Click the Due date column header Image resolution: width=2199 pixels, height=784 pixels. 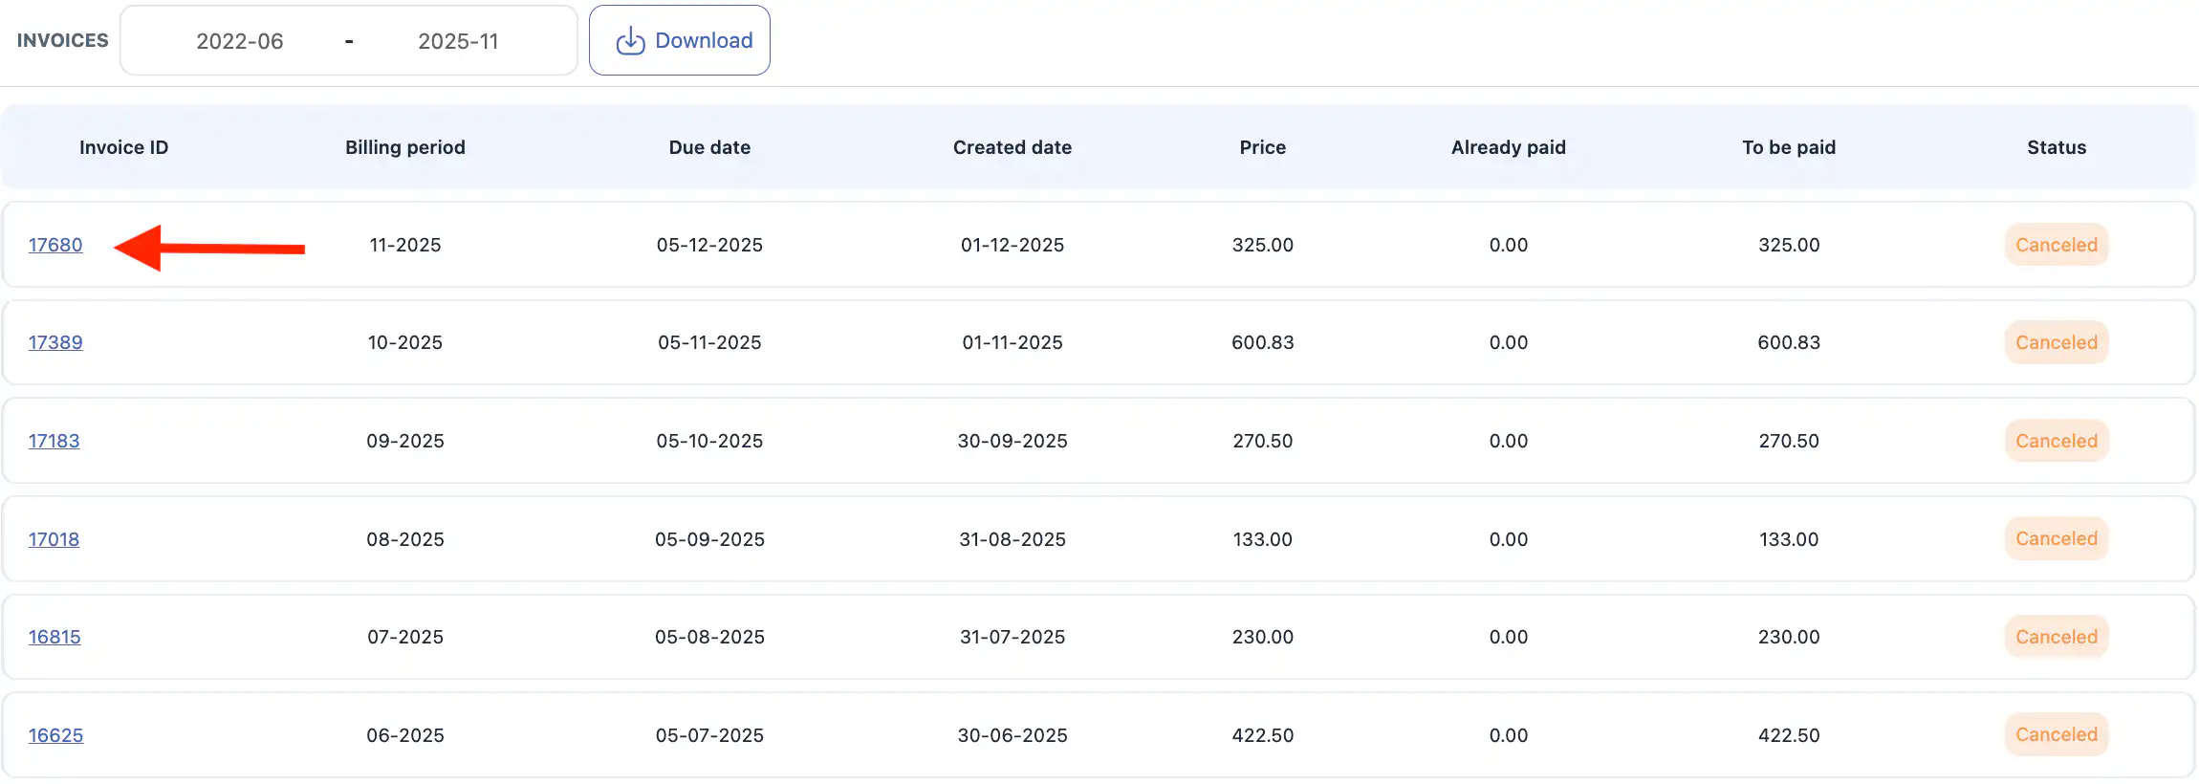pyautogui.click(x=709, y=147)
